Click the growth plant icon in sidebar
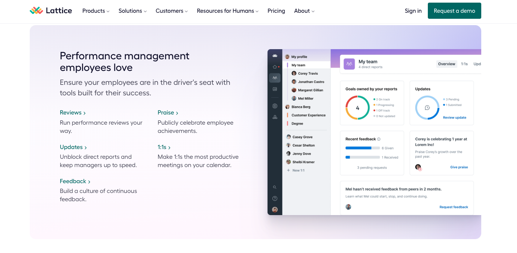This screenshot has width=517, height=253. coord(275,117)
